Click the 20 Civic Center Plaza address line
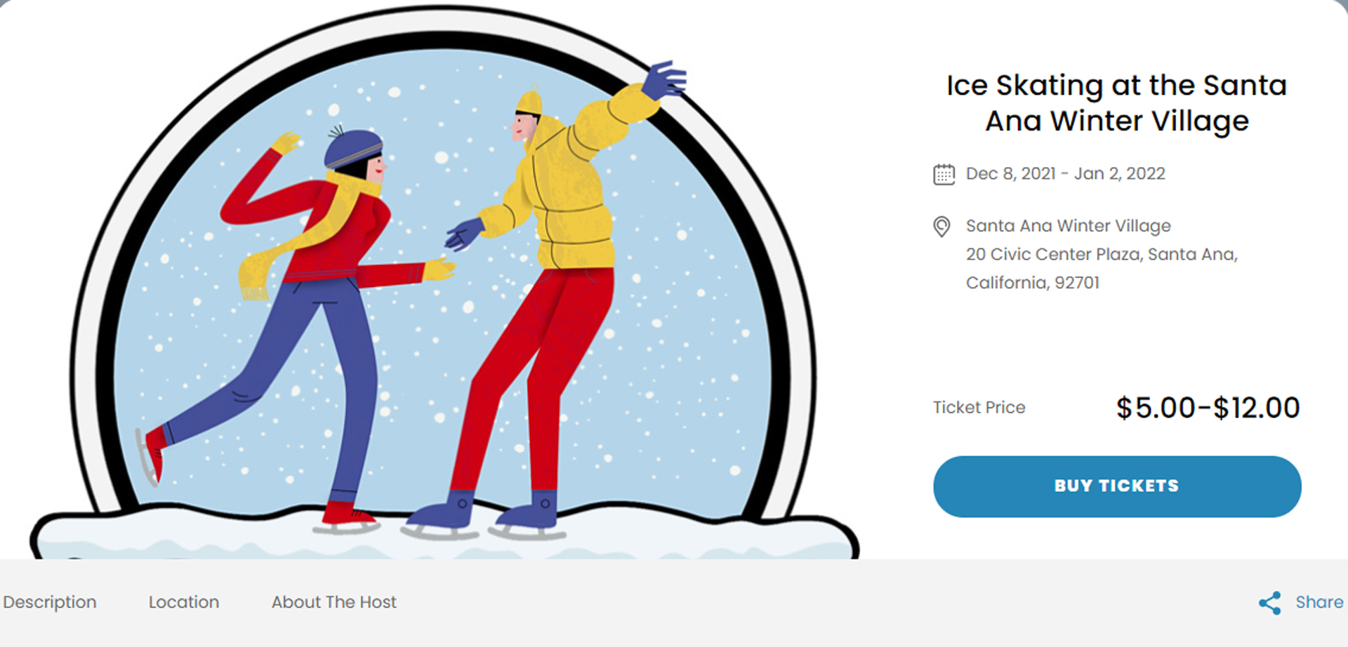The width and height of the screenshot is (1348, 647). coord(1102,254)
